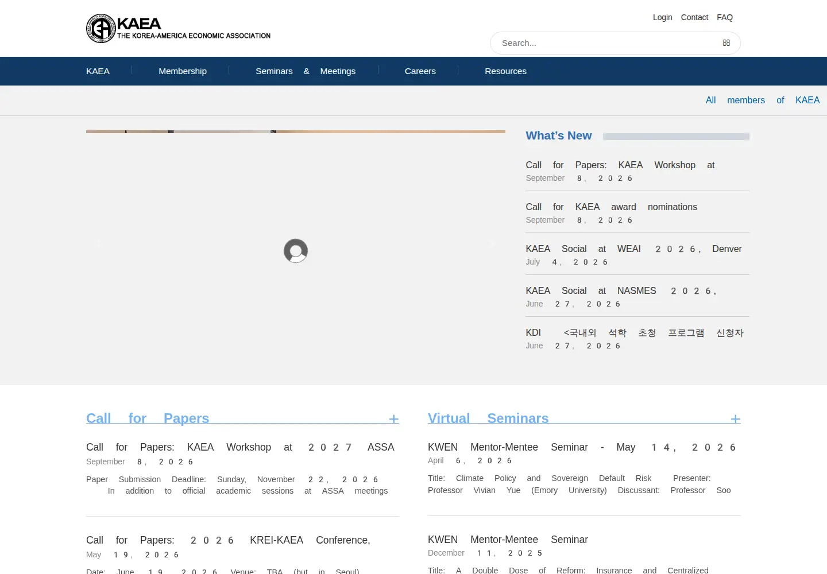The height and width of the screenshot is (574, 827).
Task: Click the date "May 19, 2026"
Action: click(x=133, y=555)
